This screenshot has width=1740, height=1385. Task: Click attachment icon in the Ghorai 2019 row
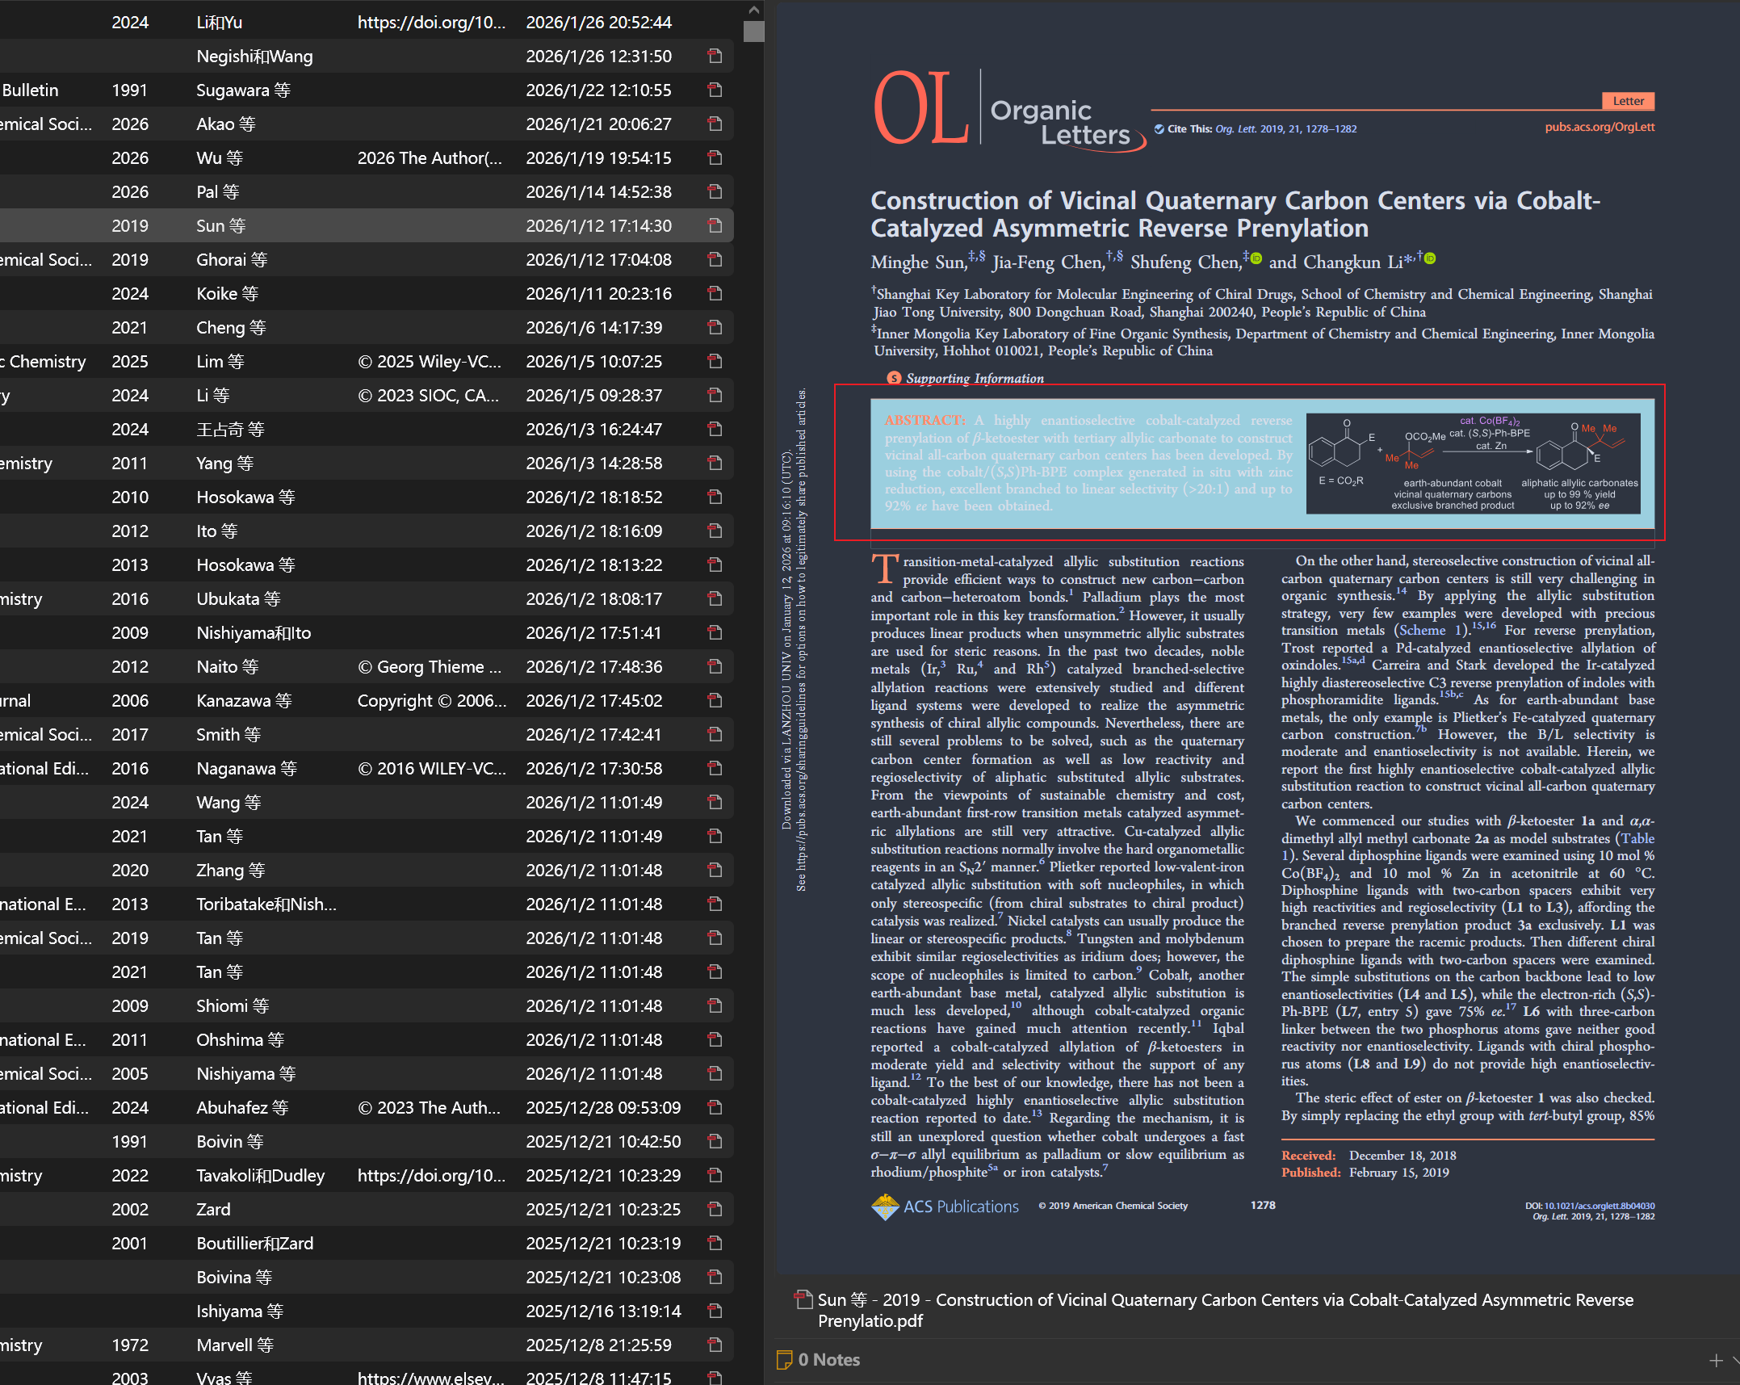click(715, 259)
